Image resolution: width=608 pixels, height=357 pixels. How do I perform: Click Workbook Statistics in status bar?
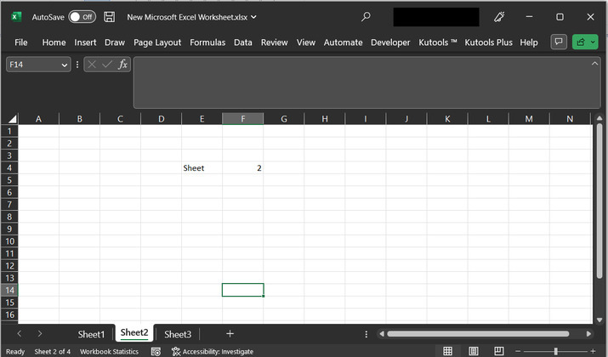pyautogui.click(x=109, y=351)
